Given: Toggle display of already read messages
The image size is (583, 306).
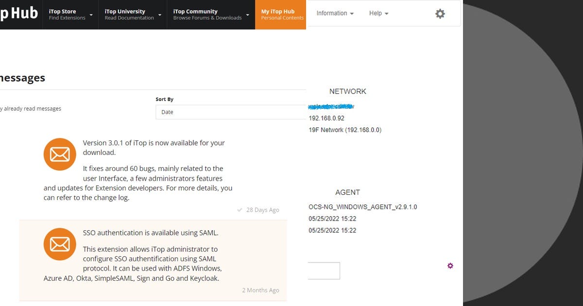Looking at the screenshot, I should 31,108.
